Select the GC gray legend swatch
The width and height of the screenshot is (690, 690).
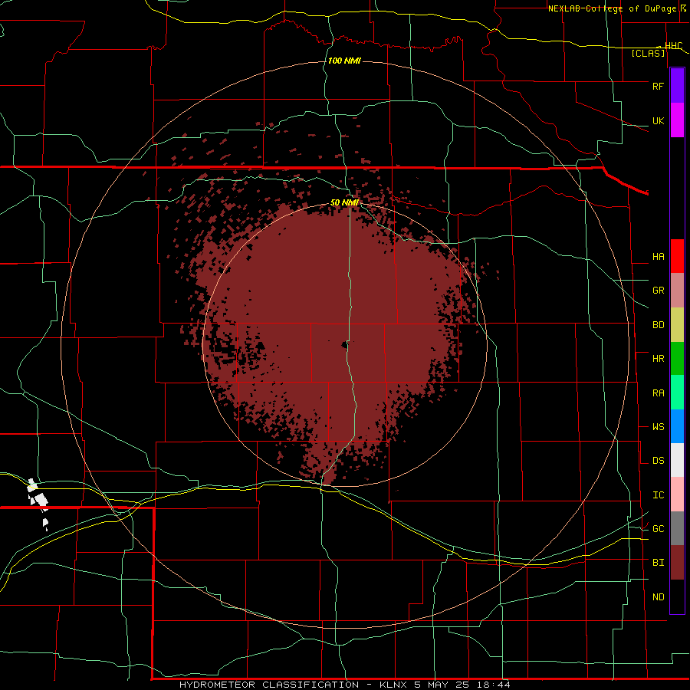tap(677, 528)
